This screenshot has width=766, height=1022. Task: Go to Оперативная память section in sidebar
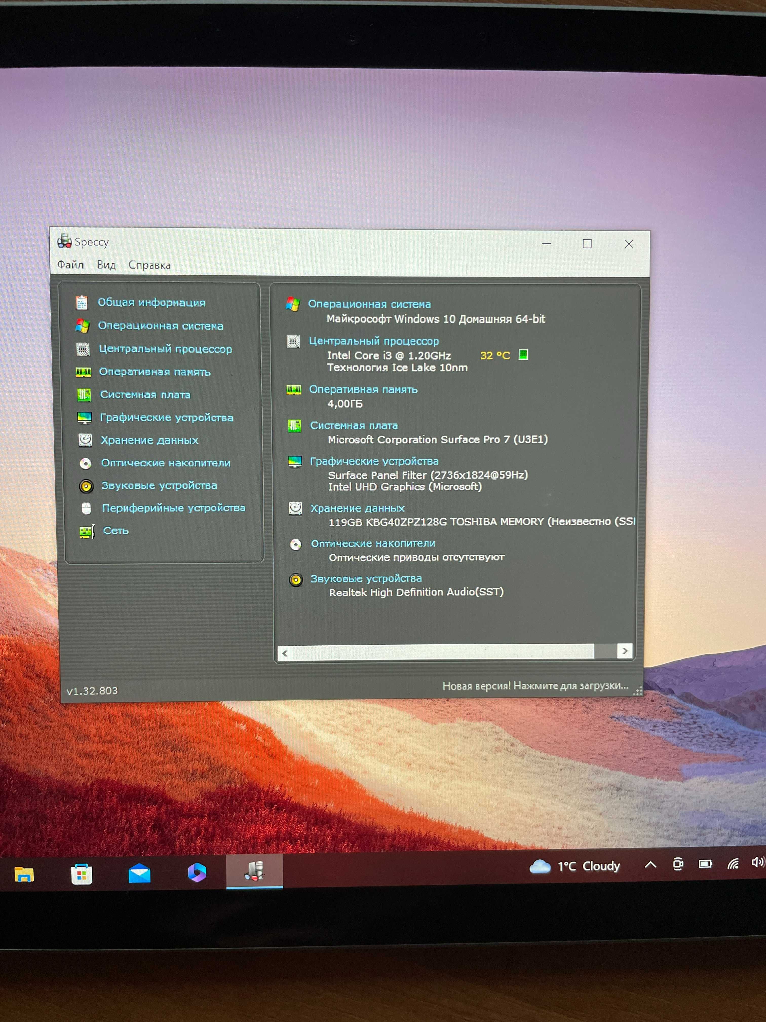[x=155, y=372]
